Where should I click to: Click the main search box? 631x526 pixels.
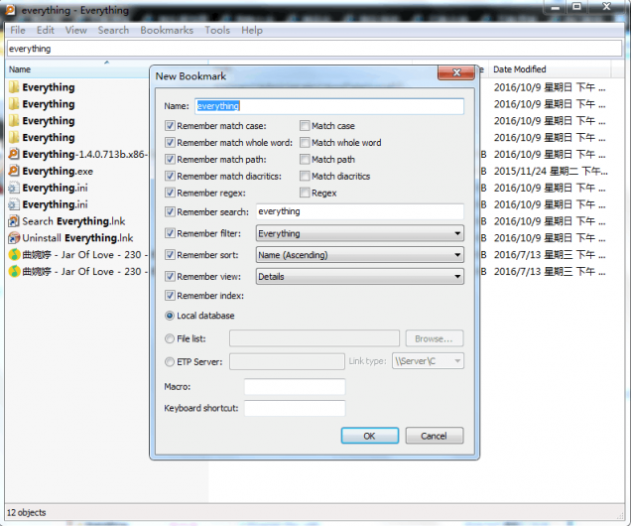315,49
